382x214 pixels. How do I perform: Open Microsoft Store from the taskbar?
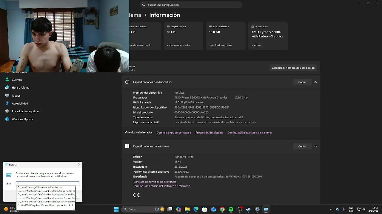pos(205,209)
